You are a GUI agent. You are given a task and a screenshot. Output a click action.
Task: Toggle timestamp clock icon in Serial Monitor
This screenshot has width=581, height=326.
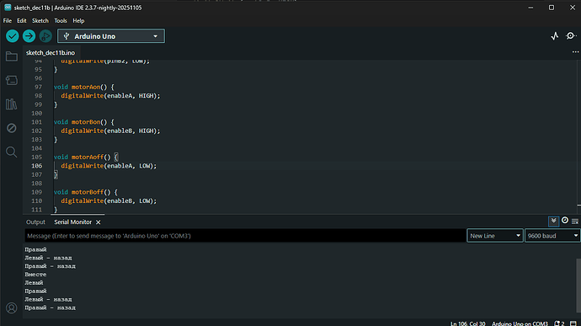tap(565, 221)
